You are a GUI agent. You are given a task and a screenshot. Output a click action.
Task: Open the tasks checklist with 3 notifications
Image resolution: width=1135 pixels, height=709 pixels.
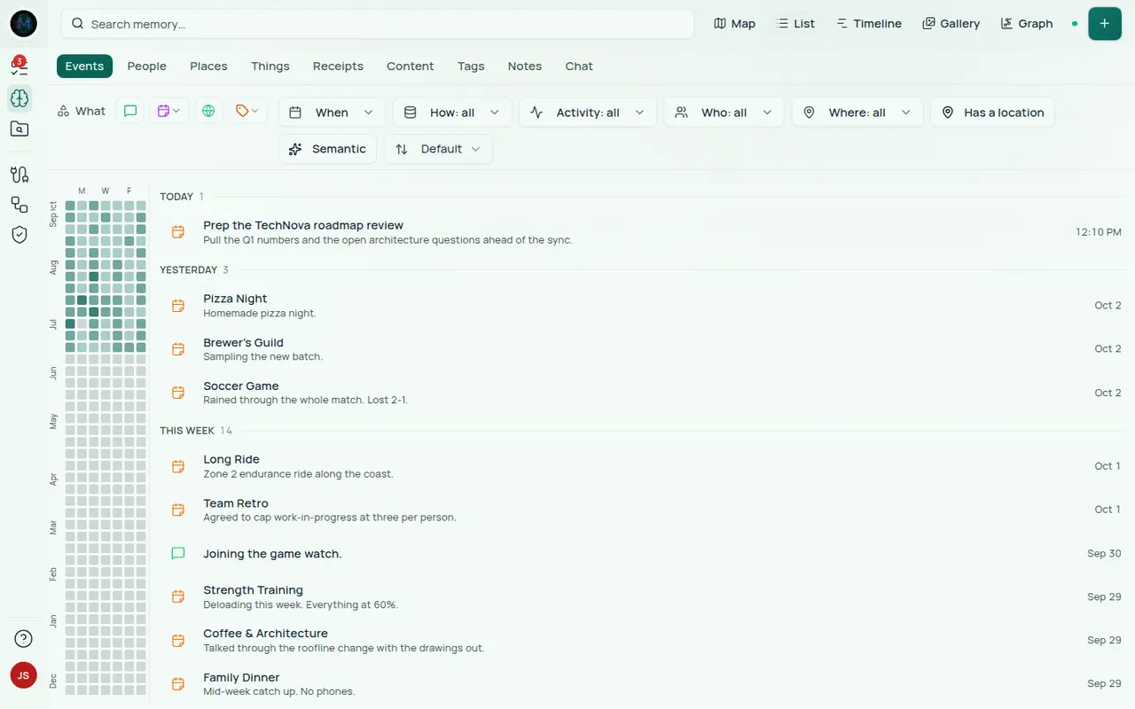coord(20,65)
